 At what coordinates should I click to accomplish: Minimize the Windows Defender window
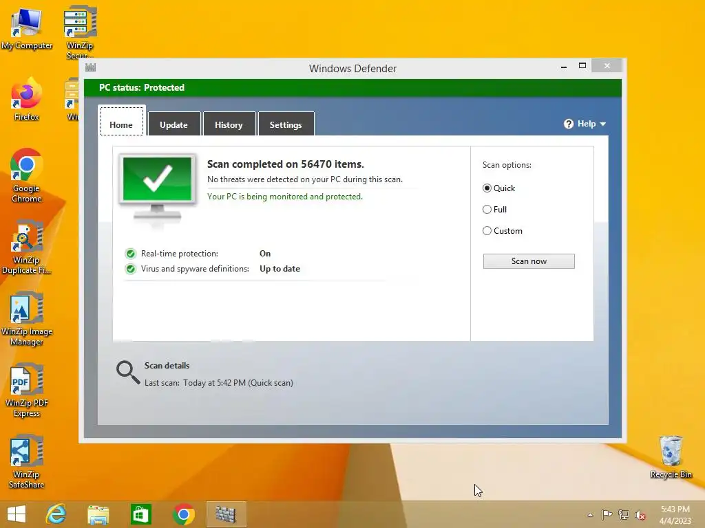point(564,67)
